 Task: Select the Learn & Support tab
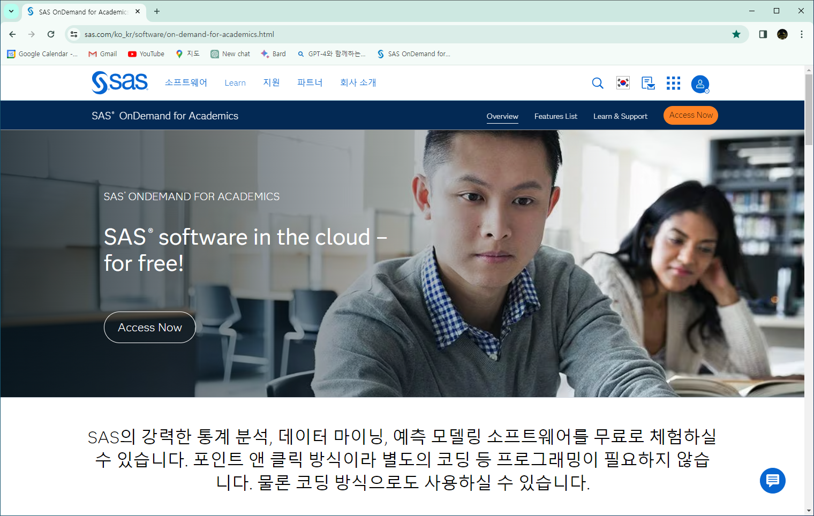coord(620,116)
